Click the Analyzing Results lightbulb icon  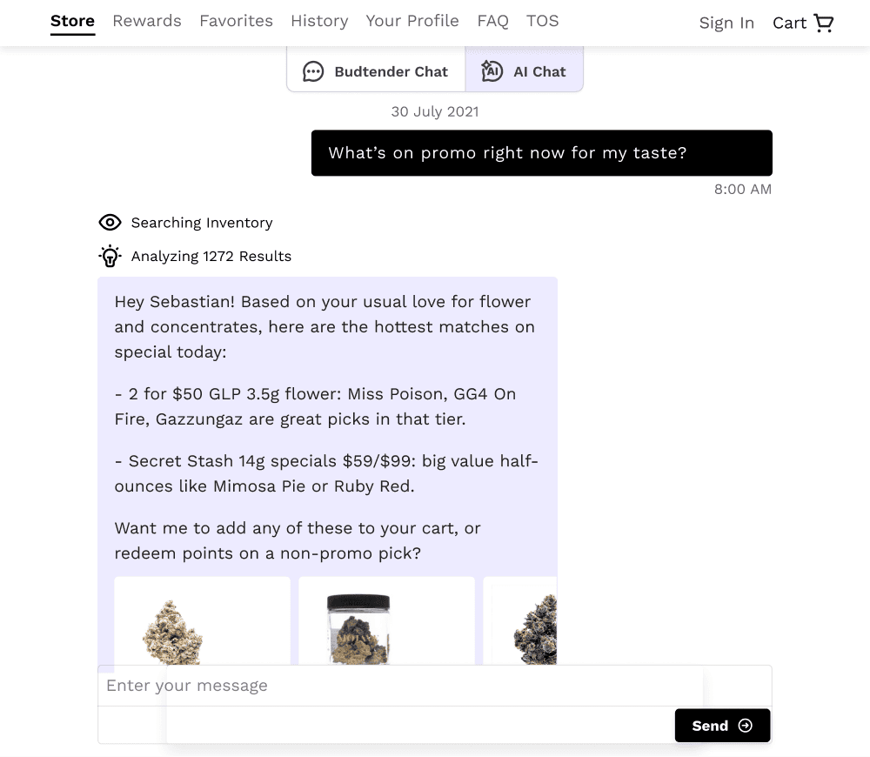[x=110, y=256]
